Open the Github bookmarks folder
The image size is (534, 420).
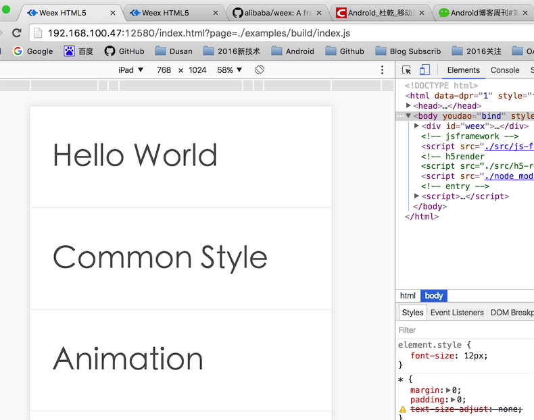click(345, 51)
